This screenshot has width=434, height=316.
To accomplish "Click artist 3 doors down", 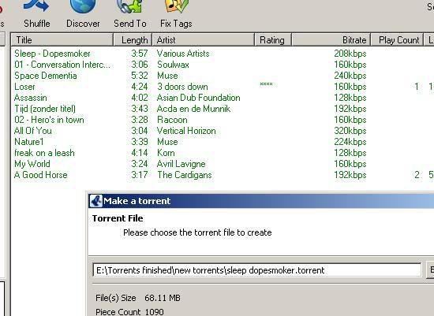I will (182, 87).
